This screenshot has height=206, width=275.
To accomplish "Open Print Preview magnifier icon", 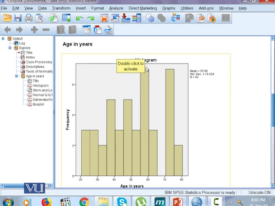I will [x=40, y=18].
